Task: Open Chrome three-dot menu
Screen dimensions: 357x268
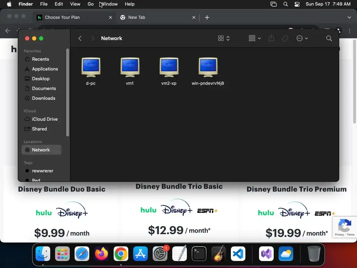Action: coord(349,31)
